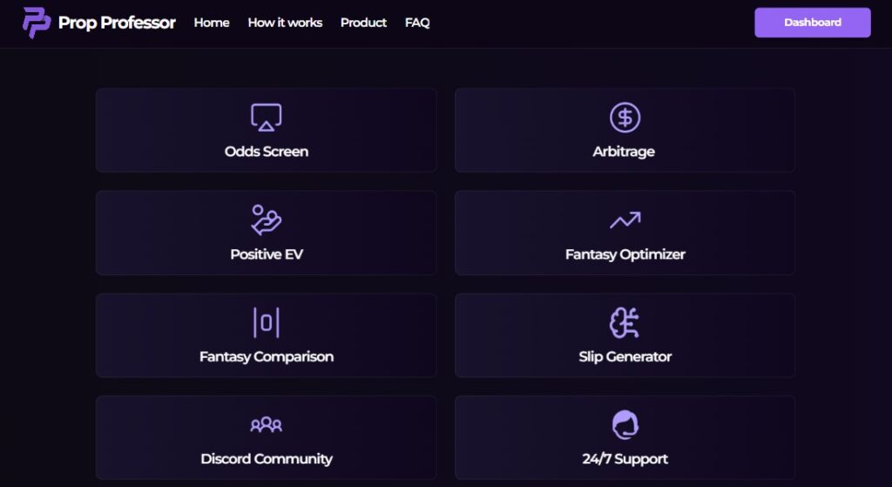
Task: Select the Arbitrage text label
Action: pyautogui.click(x=624, y=152)
